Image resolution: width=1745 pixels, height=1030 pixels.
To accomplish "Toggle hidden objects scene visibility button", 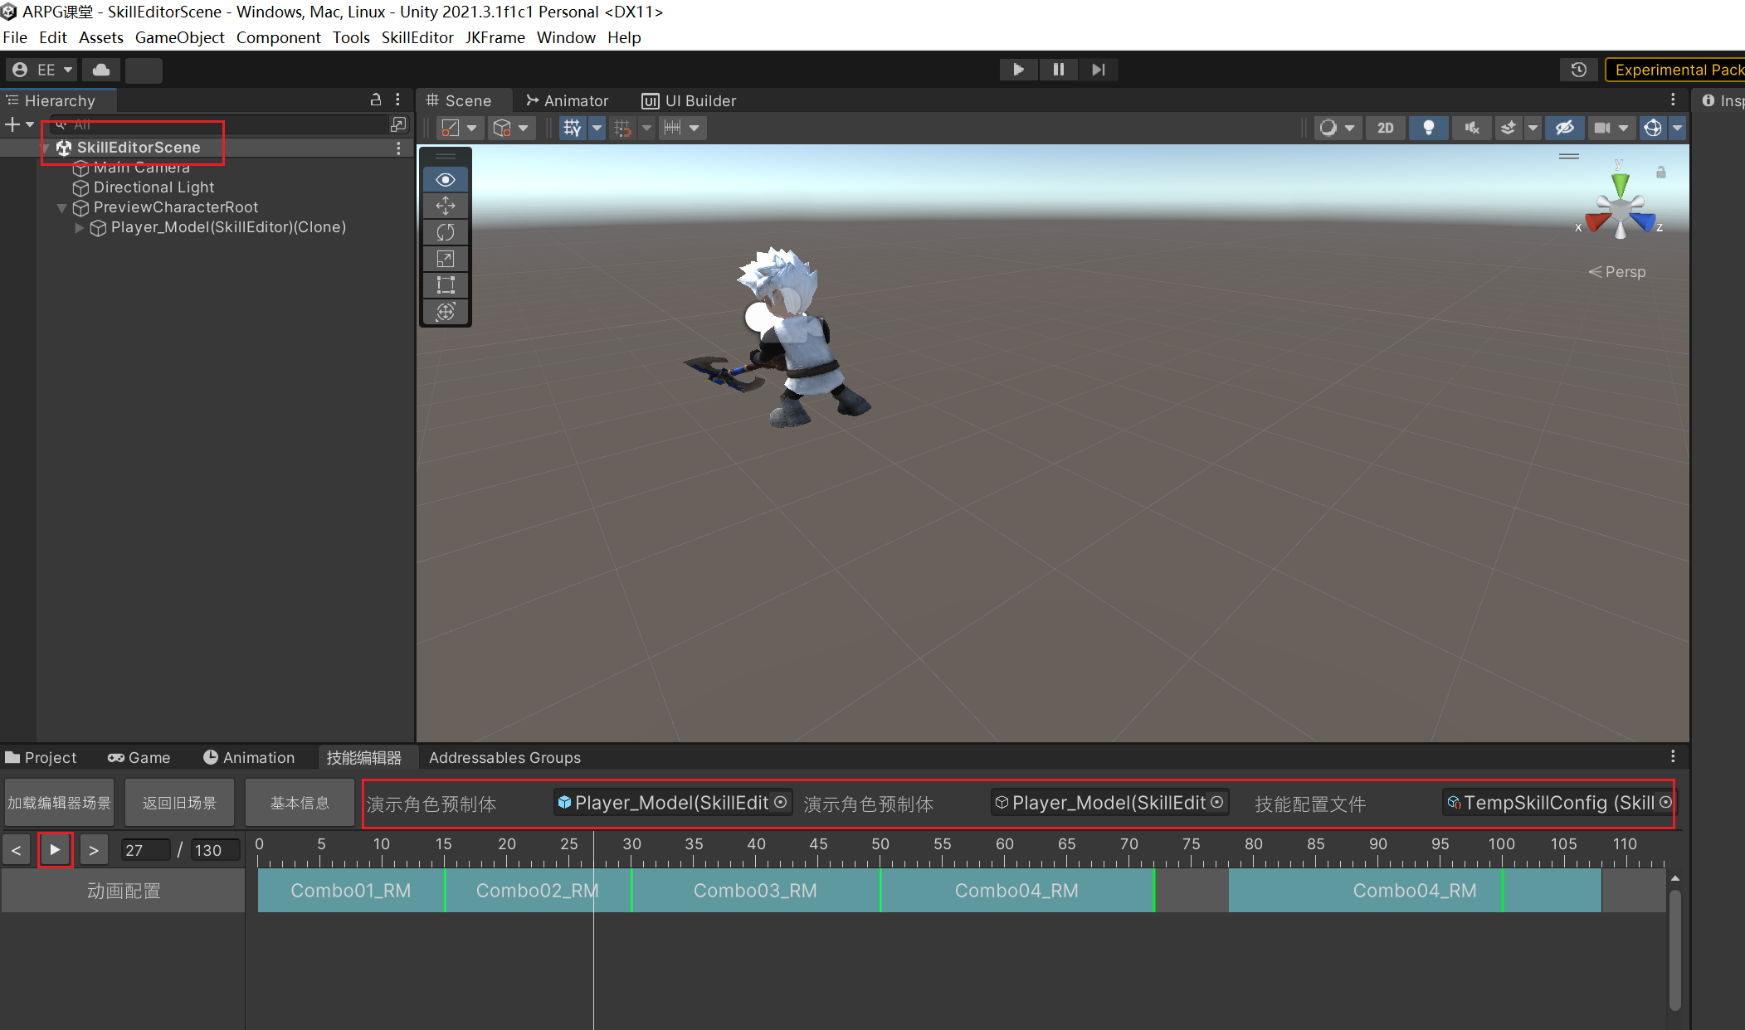I will coord(1564,128).
